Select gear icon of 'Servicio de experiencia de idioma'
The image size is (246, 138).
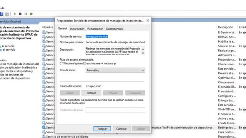click(x=44, y=136)
